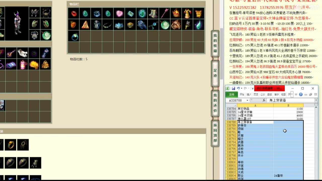The image size is (322, 181).
Task: Select the red gem inventory item
Action: (74, 13)
